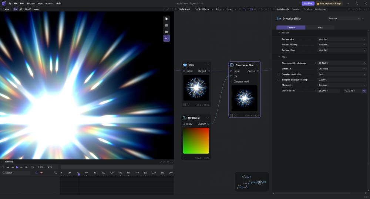The width and height of the screenshot is (370, 199).
Task: Click the grid icon in the viewport tool column
Action: tap(166, 32)
